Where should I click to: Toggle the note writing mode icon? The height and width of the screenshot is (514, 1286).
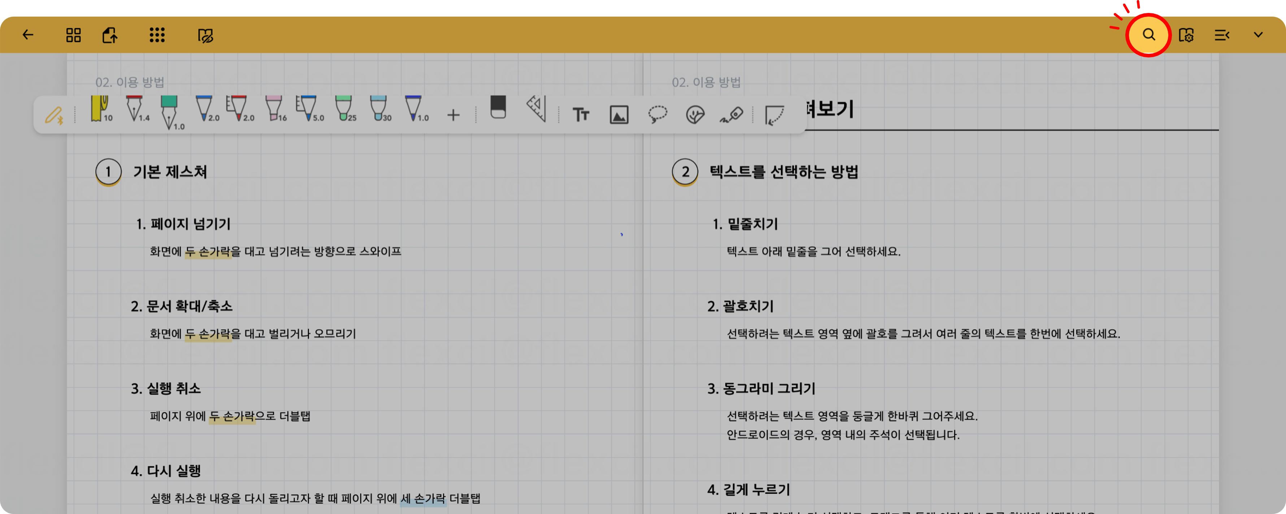pos(205,35)
